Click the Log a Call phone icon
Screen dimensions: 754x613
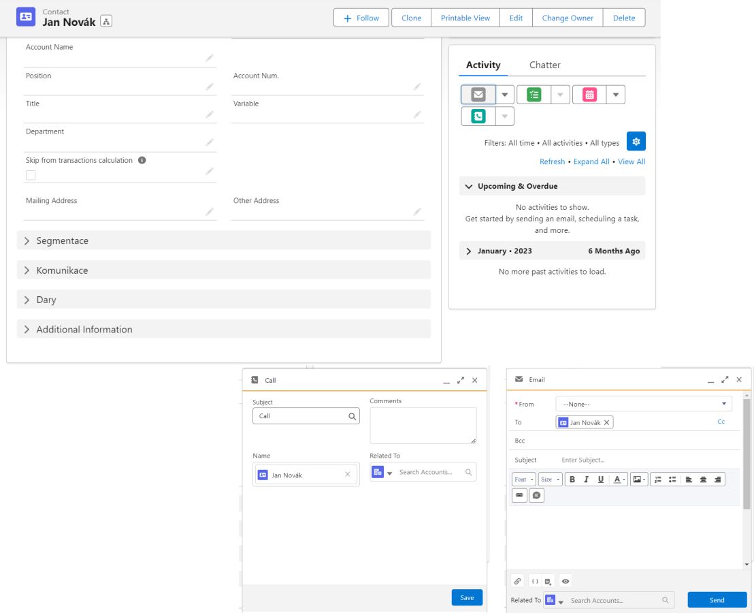pos(478,116)
